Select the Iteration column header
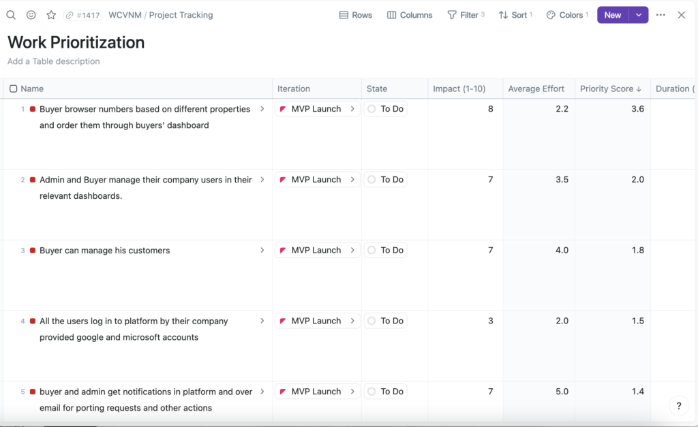 pyautogui.click(x=294, y=89)
